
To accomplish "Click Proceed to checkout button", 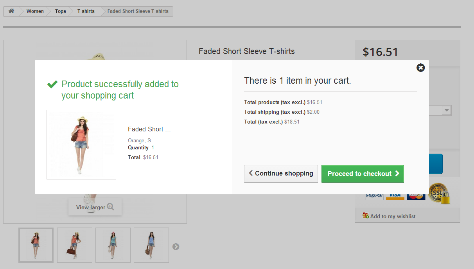I will (x=363, y=174).
